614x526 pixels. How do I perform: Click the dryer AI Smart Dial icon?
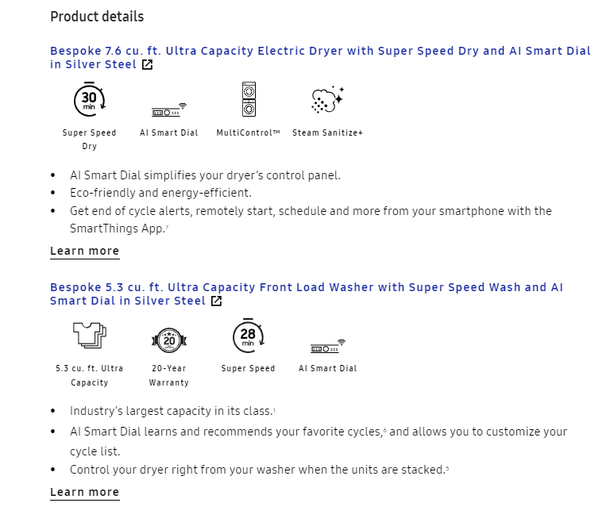click(169, 110)
